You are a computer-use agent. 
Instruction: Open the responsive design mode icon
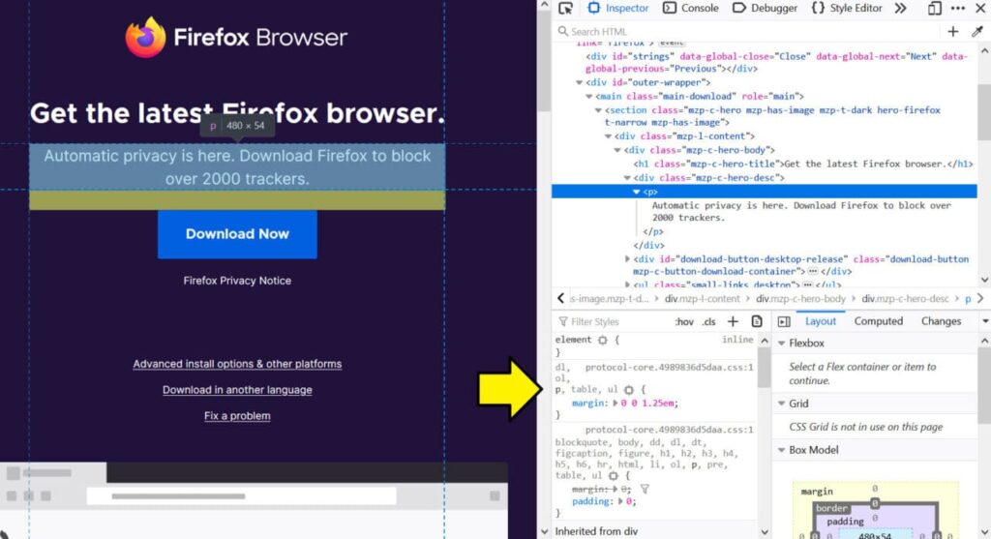(x=934, y=9)
